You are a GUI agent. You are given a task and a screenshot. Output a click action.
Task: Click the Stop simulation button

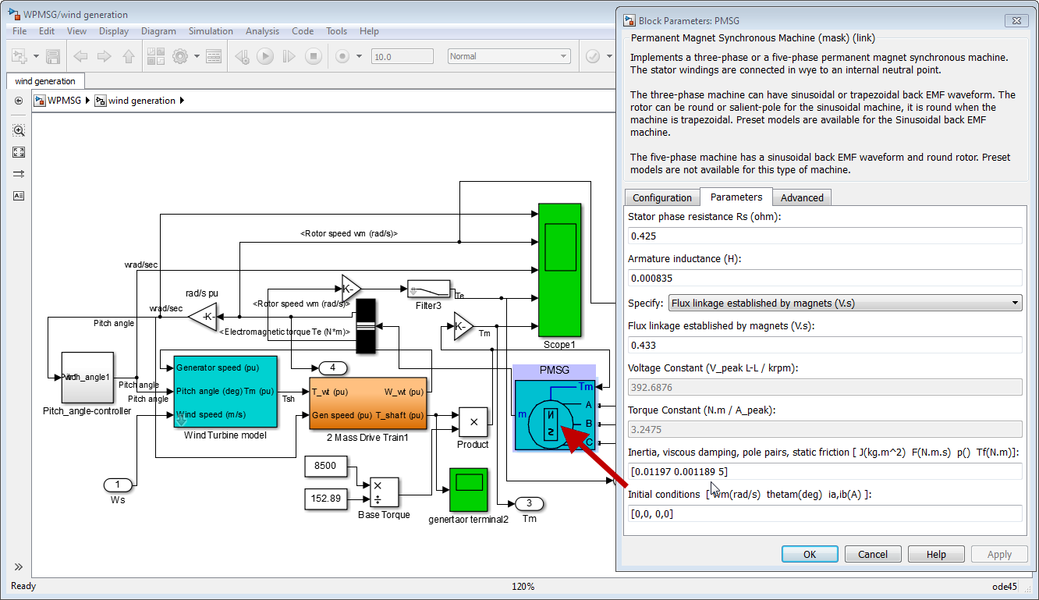(x=313, y=56)
